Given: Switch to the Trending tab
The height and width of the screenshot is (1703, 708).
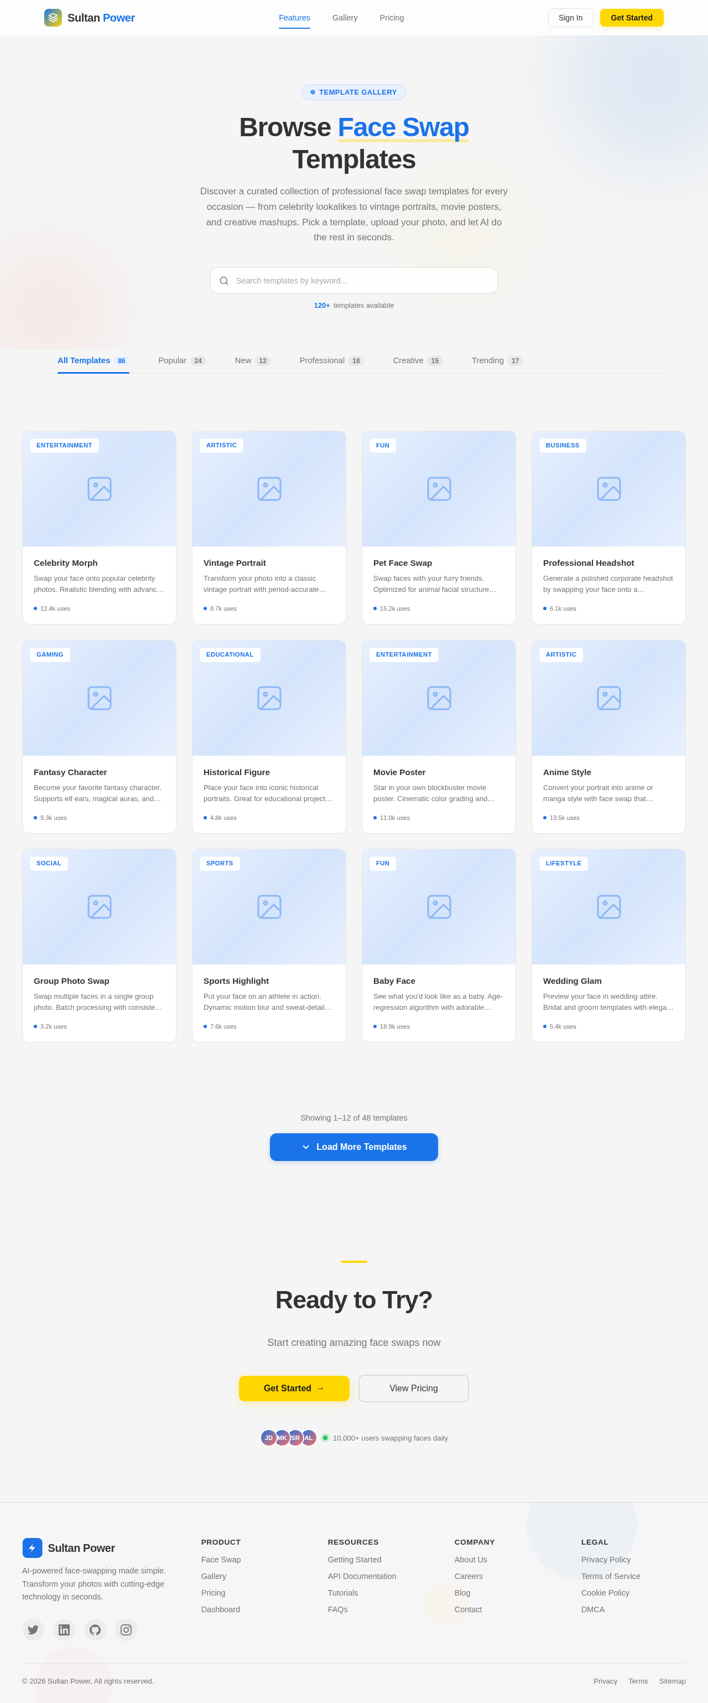Looking at the screenshot, I should coord(497,360).
